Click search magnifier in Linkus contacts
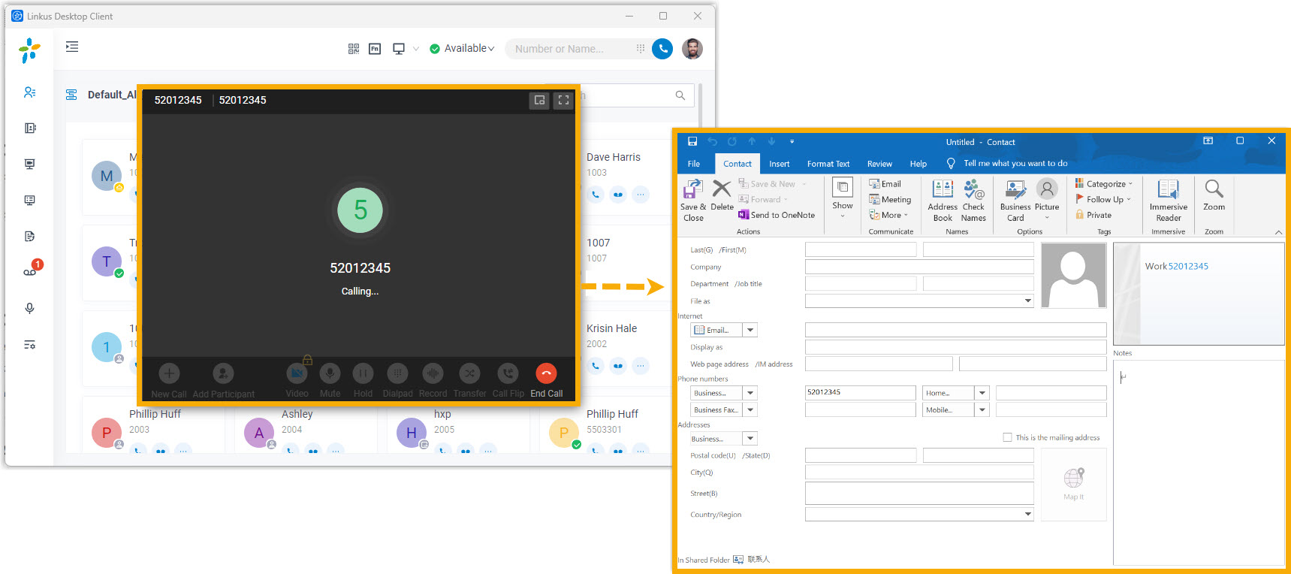The image size is (1291, 574). tap(680, 95)
